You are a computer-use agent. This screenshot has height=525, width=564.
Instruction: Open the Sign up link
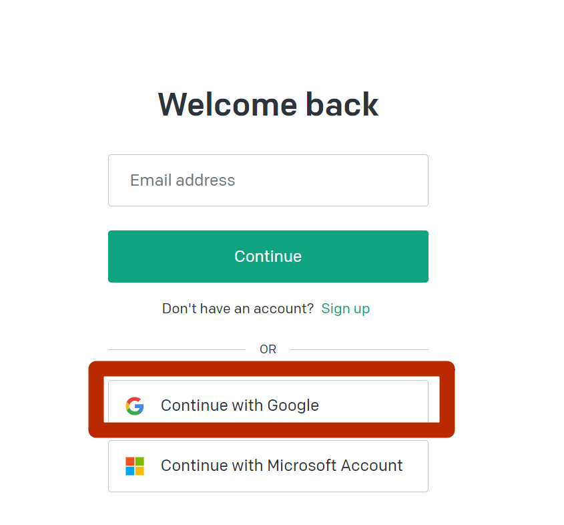point(345,309)
